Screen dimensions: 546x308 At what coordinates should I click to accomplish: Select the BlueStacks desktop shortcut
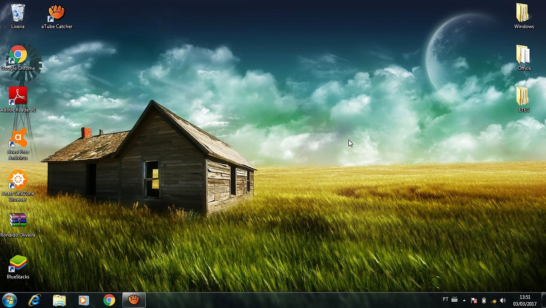coord(18,267)
